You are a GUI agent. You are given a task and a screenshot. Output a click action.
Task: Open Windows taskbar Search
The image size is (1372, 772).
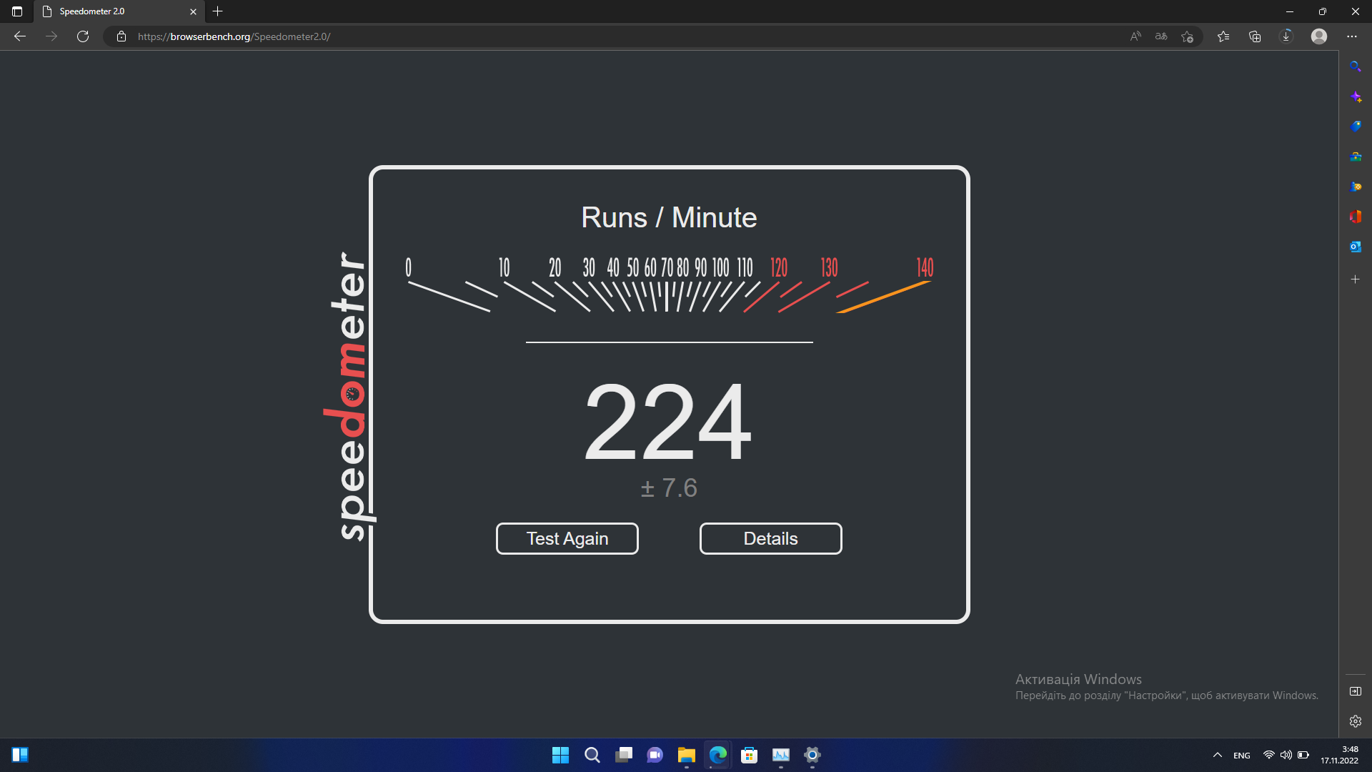coord(592,755)
